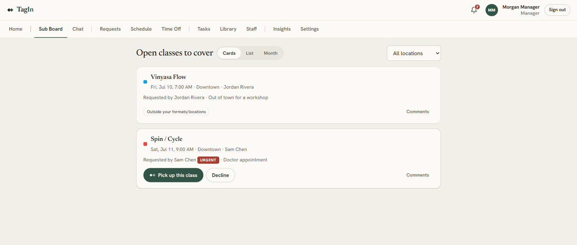
Task: Open the Requests tab
Action: [x=110, y=29]
